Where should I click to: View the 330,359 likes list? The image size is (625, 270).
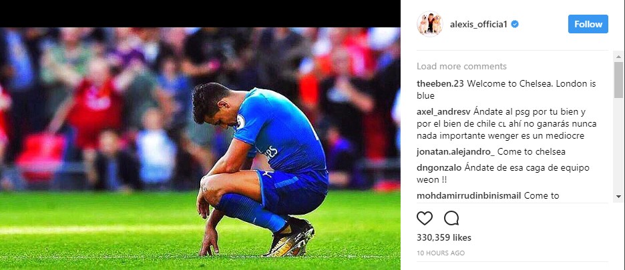tap(444, 238)
